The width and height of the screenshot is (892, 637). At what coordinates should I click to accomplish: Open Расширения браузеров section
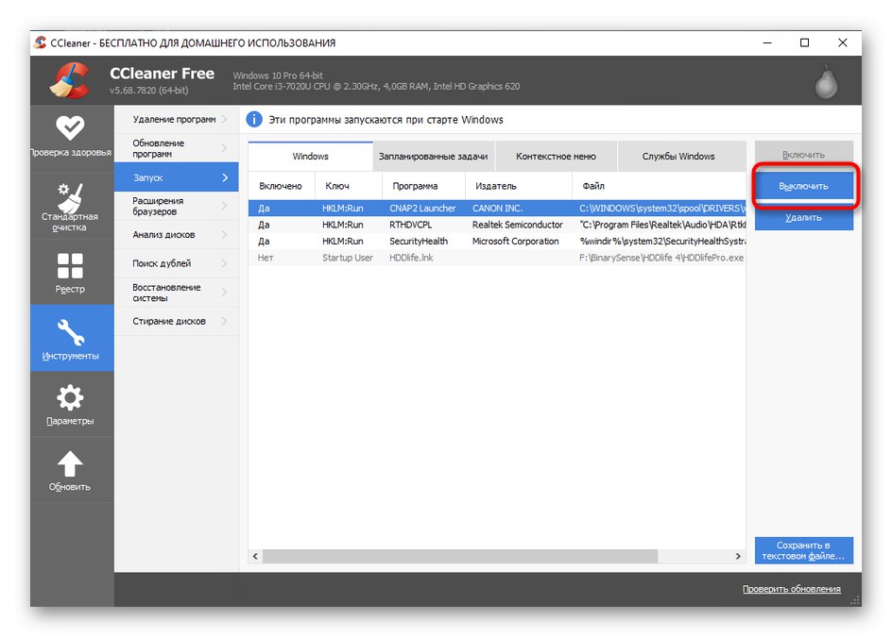(177, 206)
